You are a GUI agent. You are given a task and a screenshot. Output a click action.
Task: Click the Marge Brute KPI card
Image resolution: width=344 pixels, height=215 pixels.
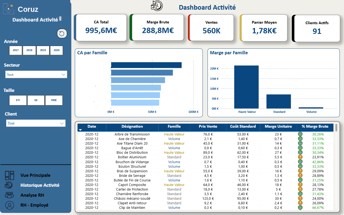coord(158,27)
